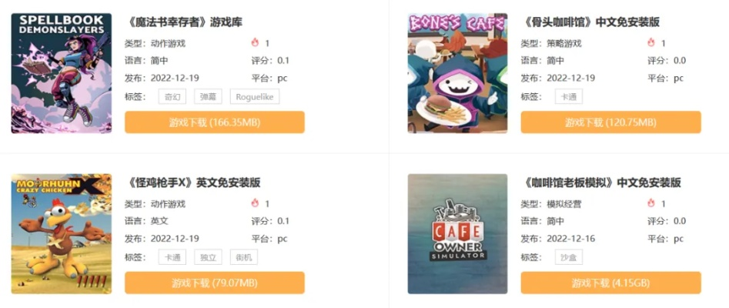
Task: Open the Cafe Owner Simulator cover
Action: pyautogui.click(x=457, y=233)
